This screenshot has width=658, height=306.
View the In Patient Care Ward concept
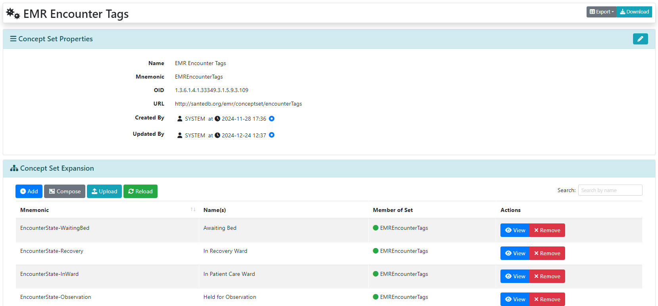[515, 276]
